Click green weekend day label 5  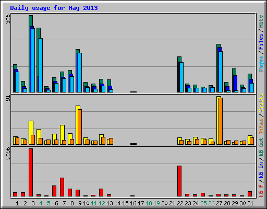[48, 203]
